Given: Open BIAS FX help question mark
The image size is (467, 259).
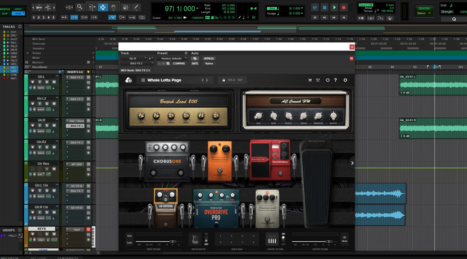Looking at the screenshot, I should pos(335,80).
